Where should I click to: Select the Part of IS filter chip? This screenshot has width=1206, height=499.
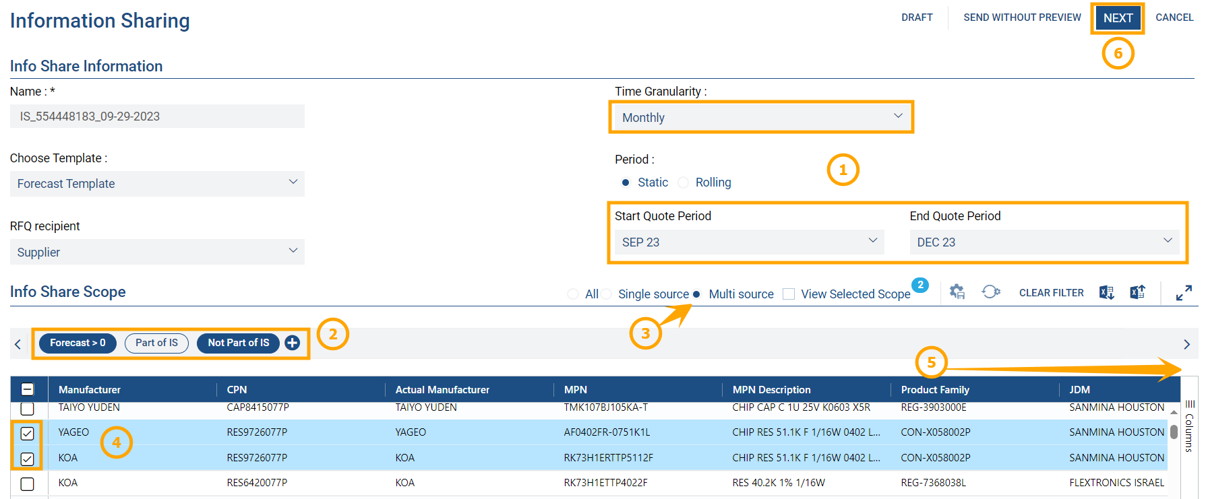[156, 343]
